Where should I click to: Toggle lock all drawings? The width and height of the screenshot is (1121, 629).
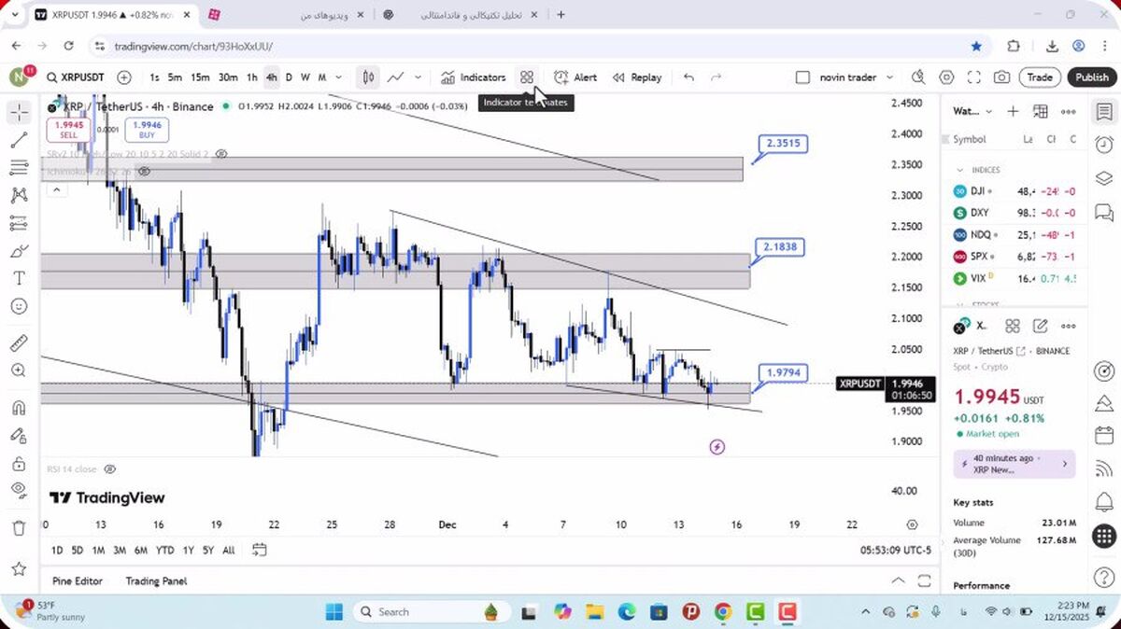[19, 463]
